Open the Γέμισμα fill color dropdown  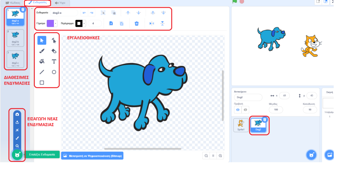(56, 23)
